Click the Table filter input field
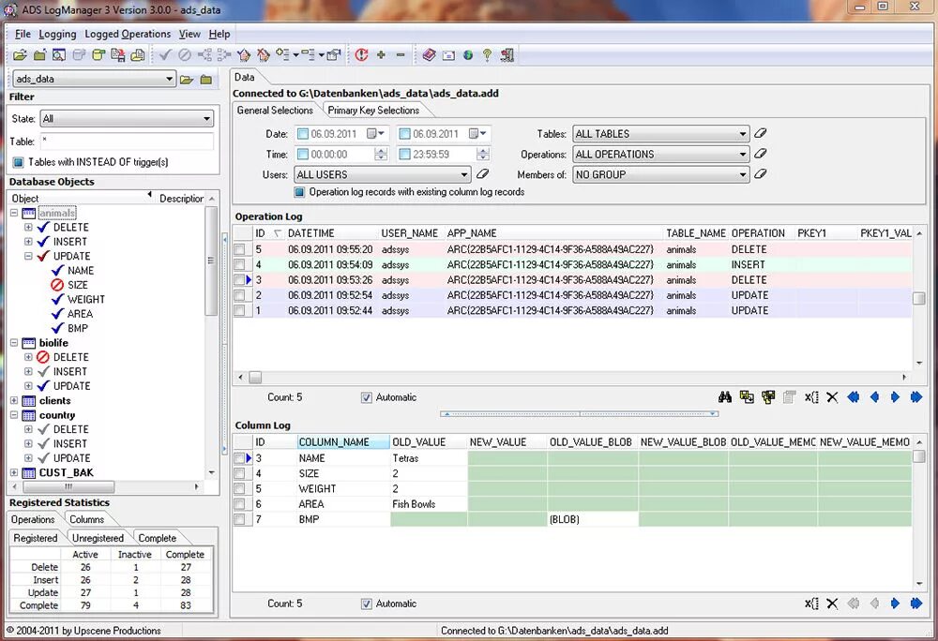This screenshot has height=641, width=938. [127, 142]
